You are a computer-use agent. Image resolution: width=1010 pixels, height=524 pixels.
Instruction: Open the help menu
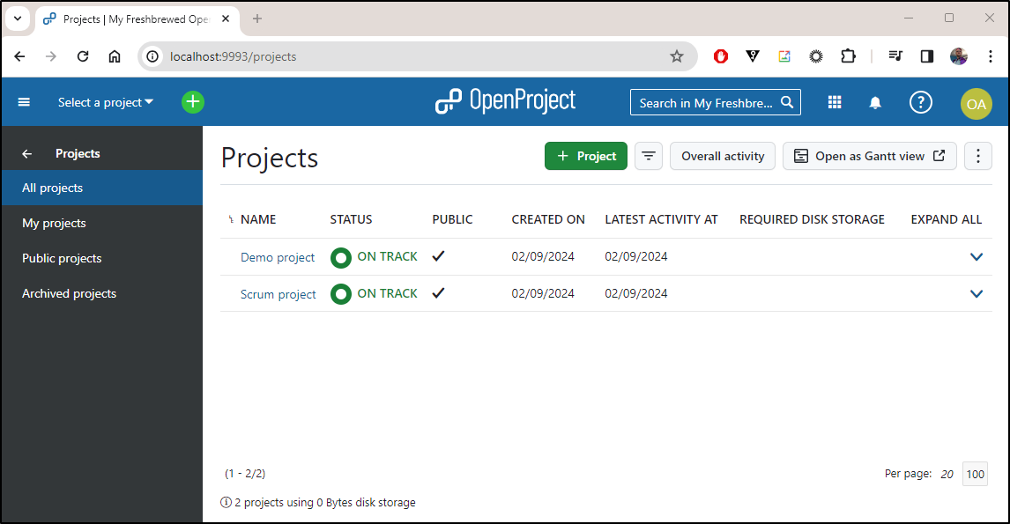tap(920, 101)
